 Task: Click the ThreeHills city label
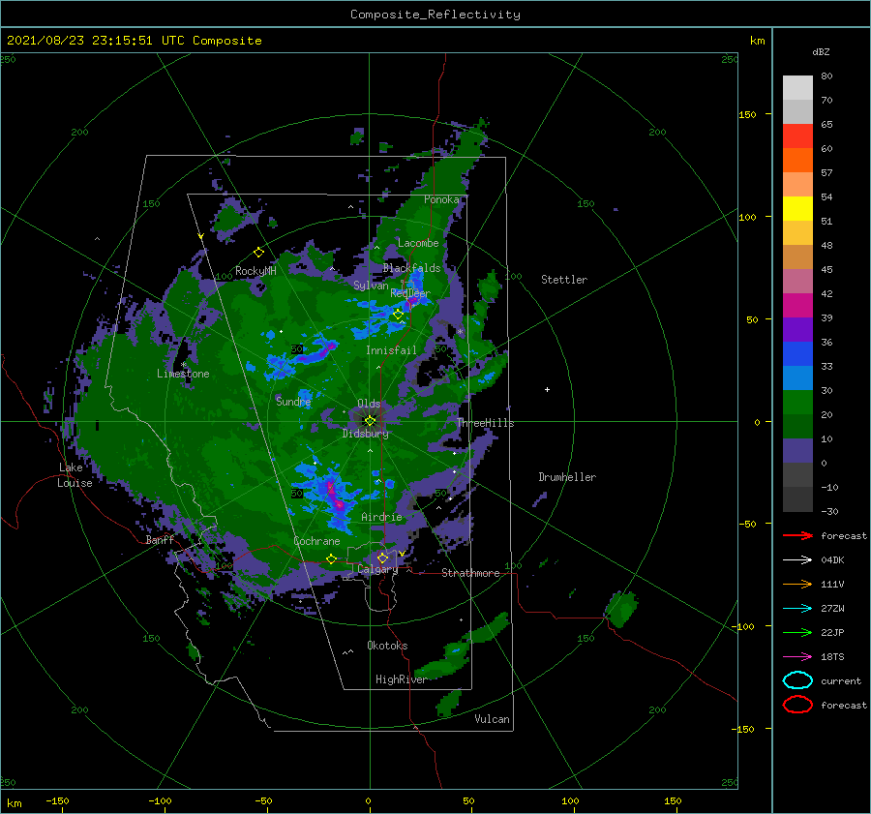486,423
